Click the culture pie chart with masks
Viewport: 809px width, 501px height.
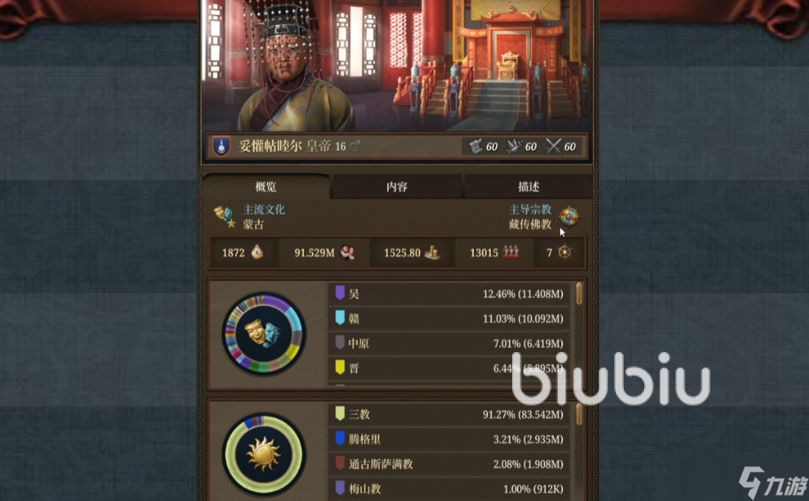tap(263, 334)
